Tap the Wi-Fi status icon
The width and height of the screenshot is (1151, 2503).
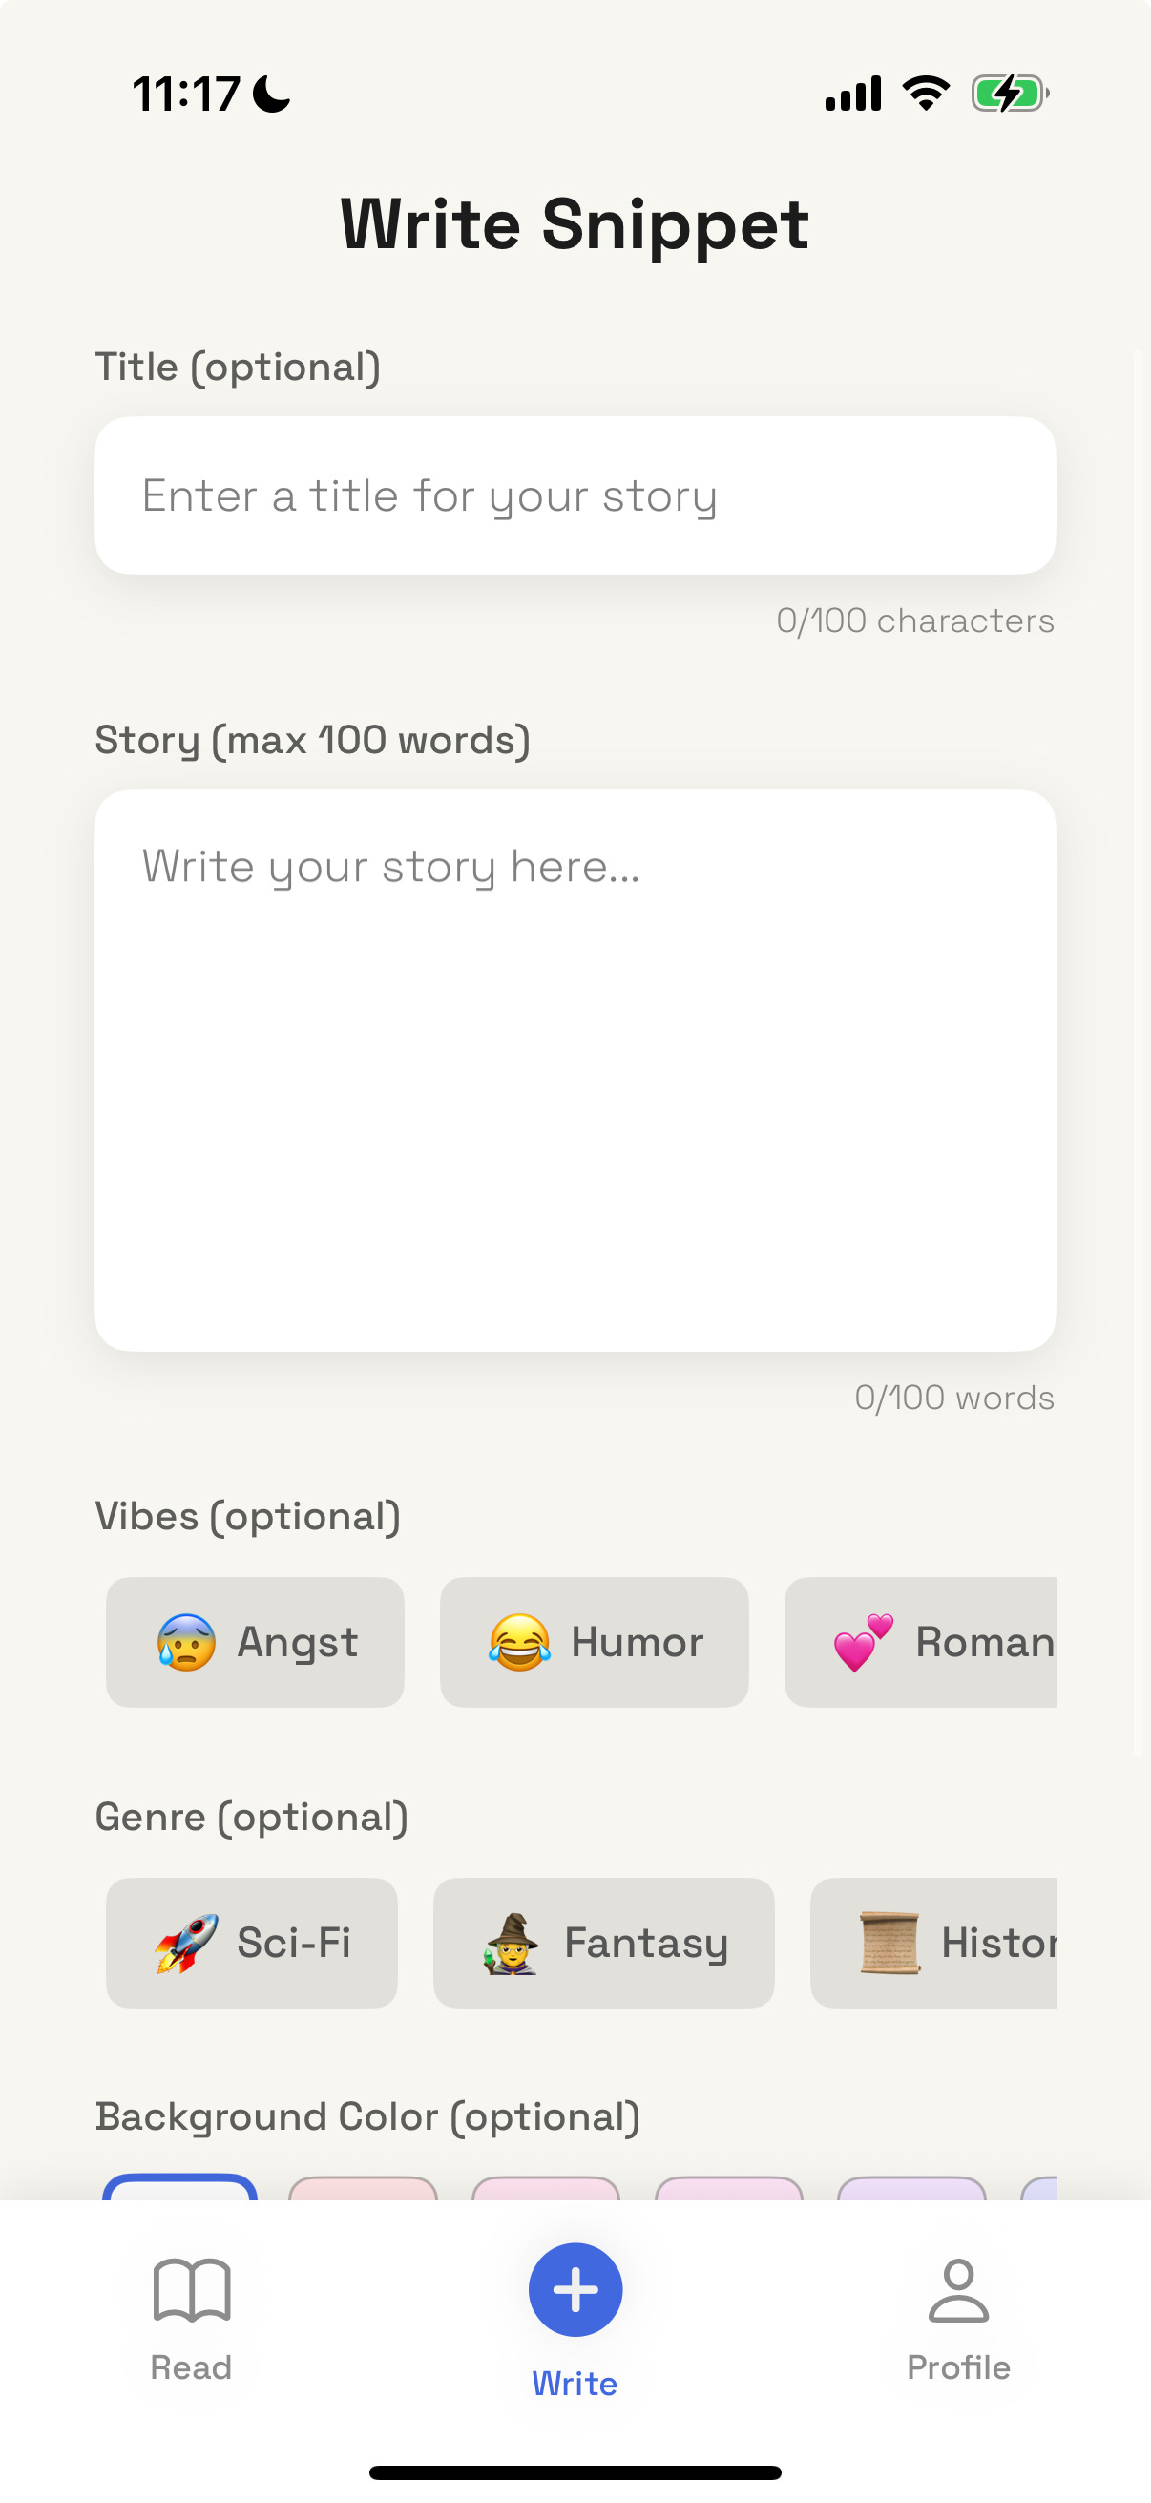coord(926,95)
